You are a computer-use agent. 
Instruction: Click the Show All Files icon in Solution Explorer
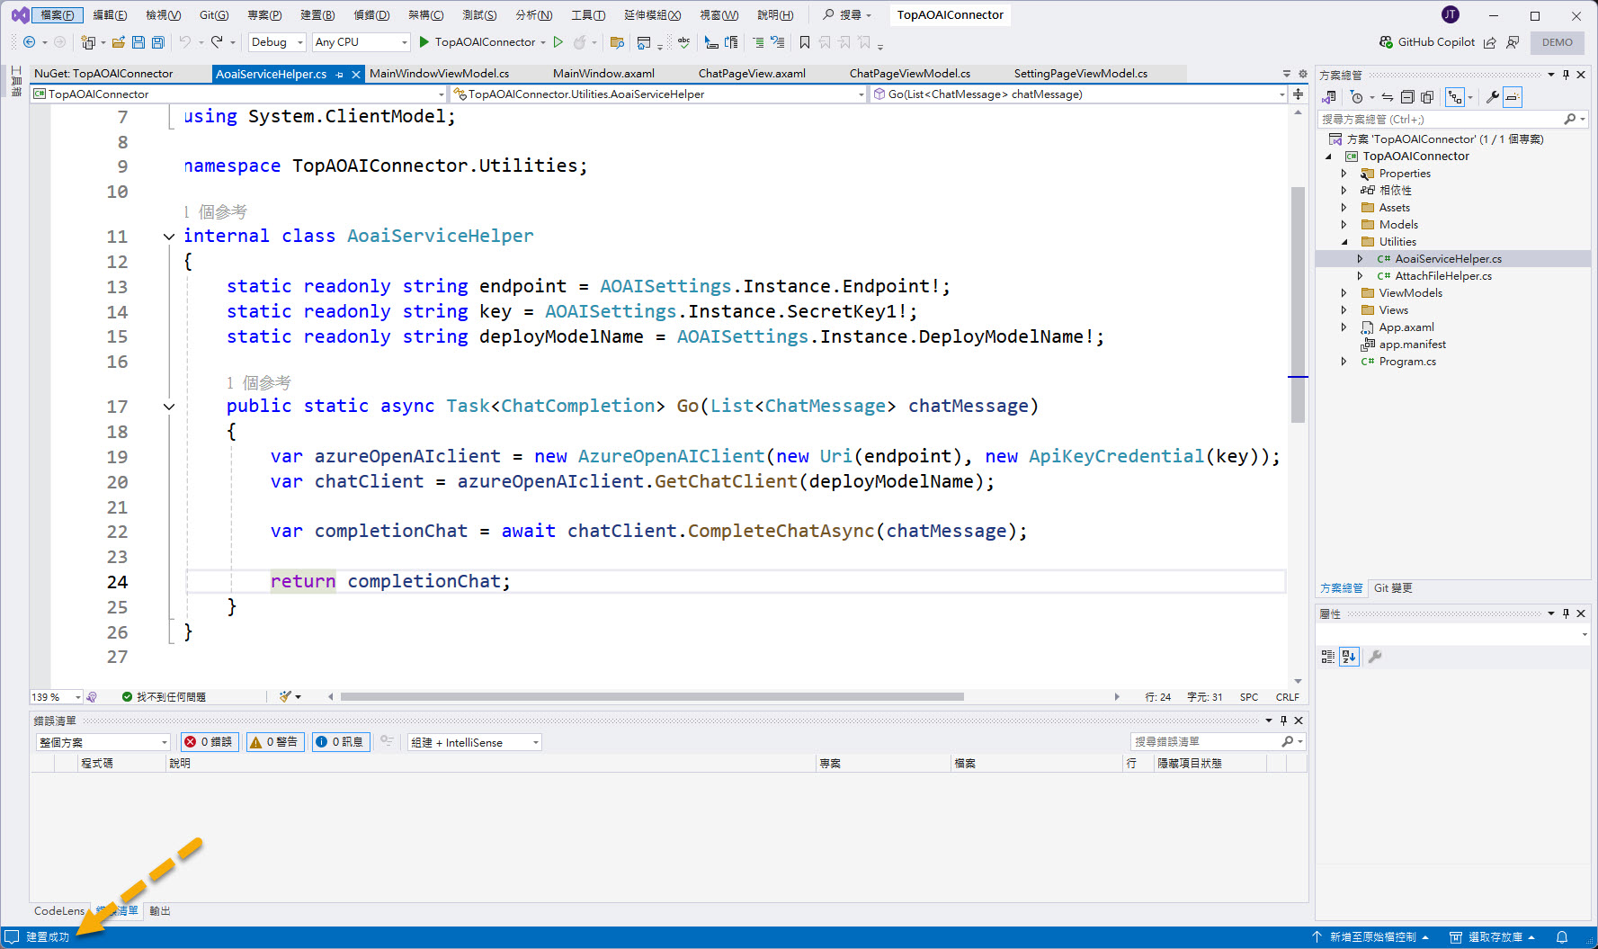click(x=1427, y=97)
